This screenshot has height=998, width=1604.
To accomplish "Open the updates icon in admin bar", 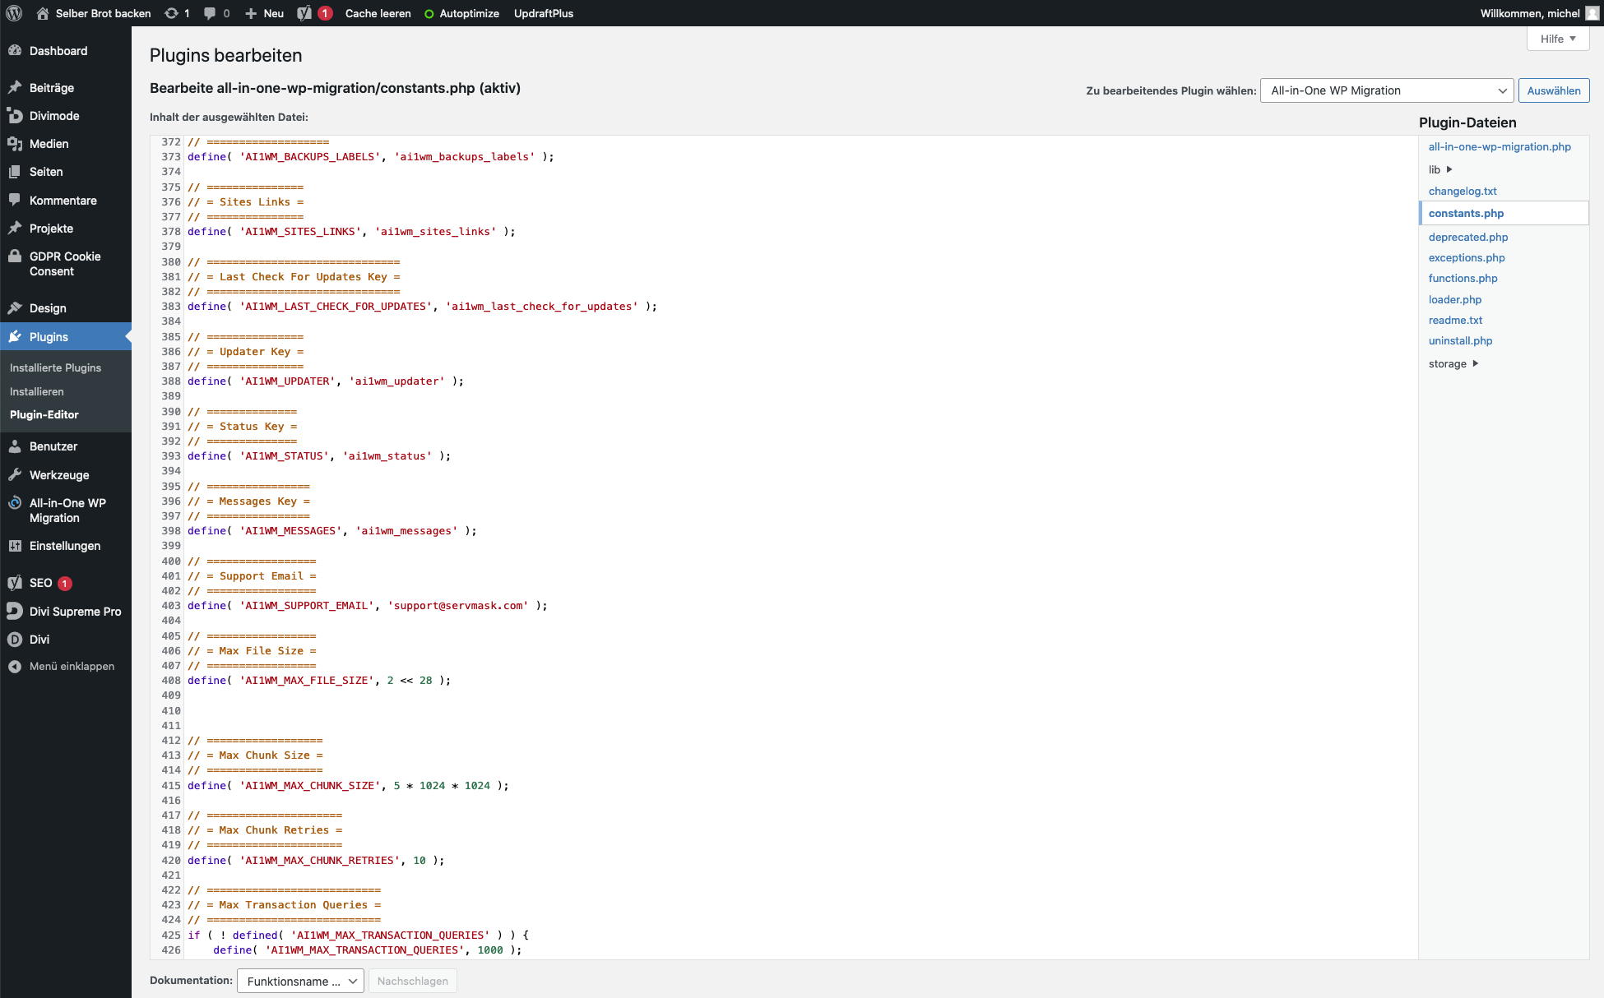I will (171, 13).
